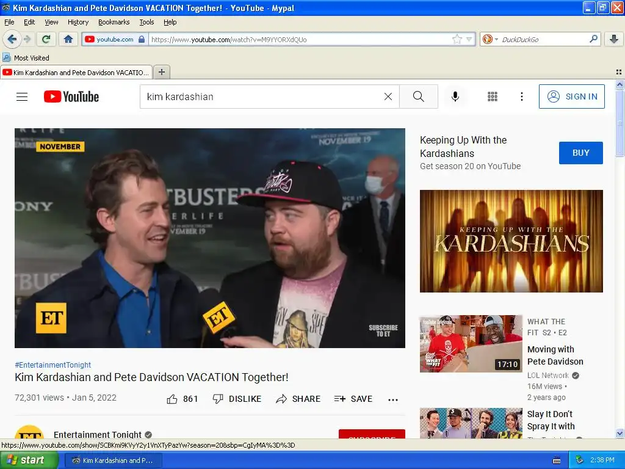The width and height of the screenshot is (625, 469).
Task: Open the File menu
Action: point(9,22)
